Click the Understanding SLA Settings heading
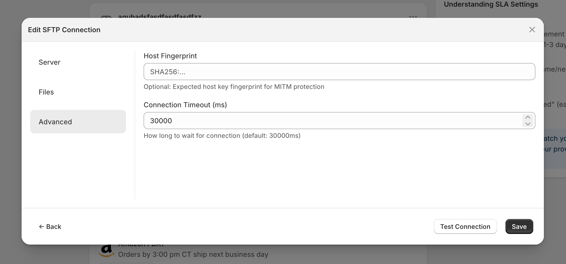Image resolution: width=566 pixels, height=264 pixels. (x=491, y=4)
